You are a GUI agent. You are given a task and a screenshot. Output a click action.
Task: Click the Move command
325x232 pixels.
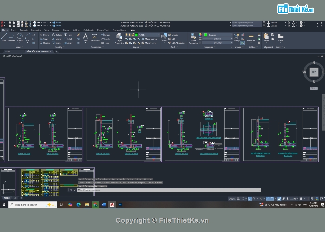click(x=44, y=35)
